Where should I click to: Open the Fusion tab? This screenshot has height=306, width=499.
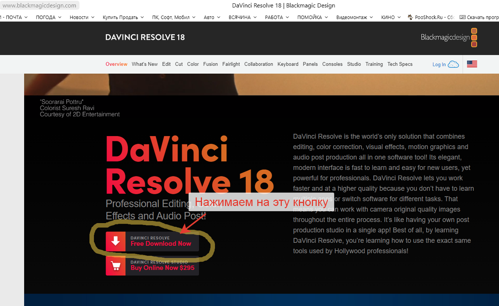point(210,64)
